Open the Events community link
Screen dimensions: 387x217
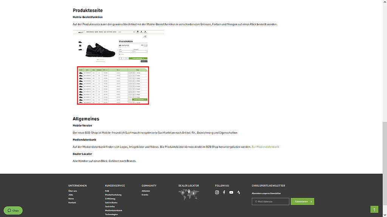click(145, 195)
